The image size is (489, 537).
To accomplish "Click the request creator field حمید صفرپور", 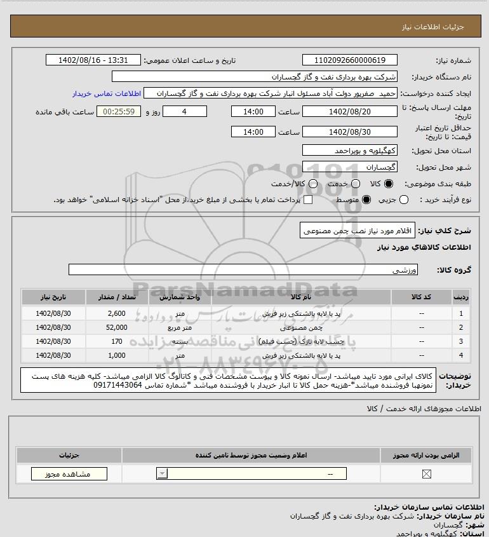I will (x=271, y=93).
